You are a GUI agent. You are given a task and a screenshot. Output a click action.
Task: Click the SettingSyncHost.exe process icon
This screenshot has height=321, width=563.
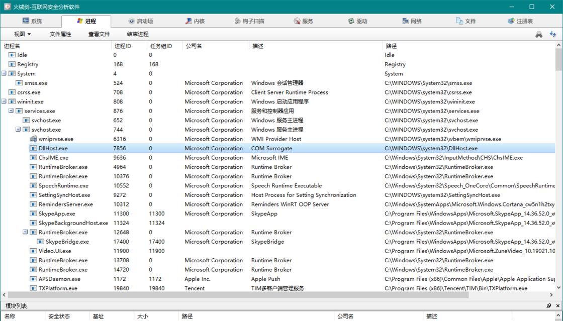point(33,195)
